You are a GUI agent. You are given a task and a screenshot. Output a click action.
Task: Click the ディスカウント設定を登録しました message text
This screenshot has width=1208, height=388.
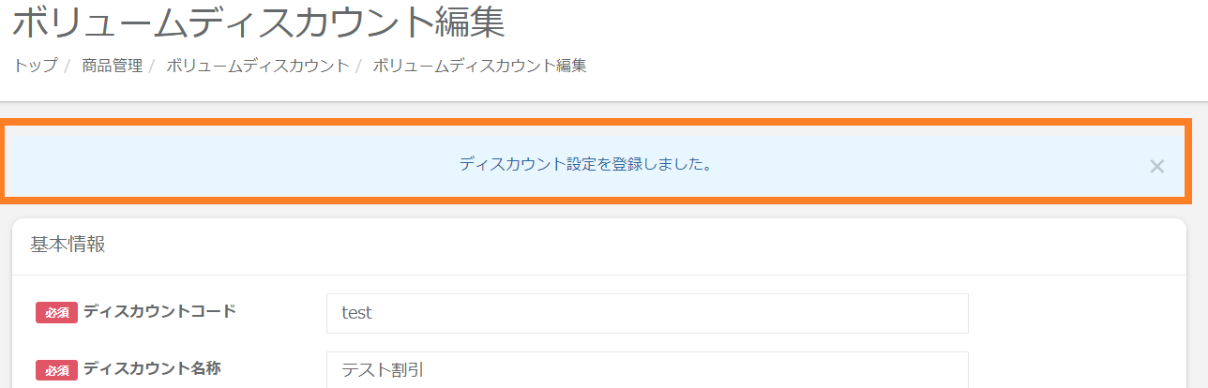[585, 164]
